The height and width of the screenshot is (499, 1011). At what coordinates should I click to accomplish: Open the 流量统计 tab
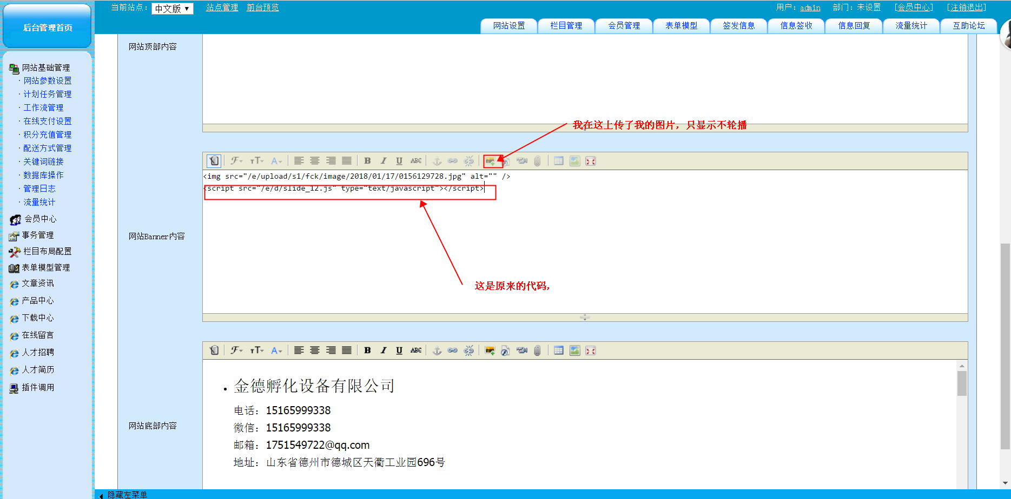(911, 26)
